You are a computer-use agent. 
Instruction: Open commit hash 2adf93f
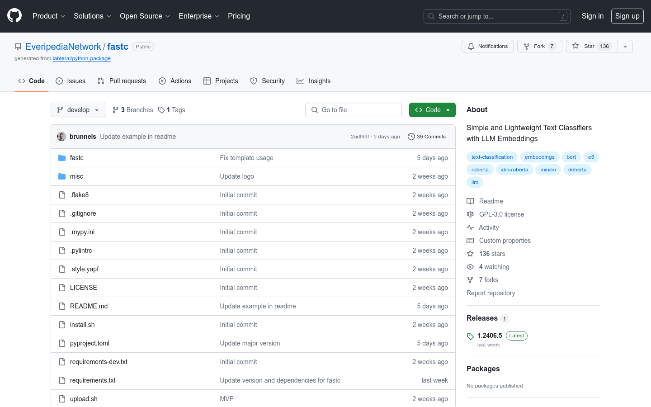coord(360,137)
